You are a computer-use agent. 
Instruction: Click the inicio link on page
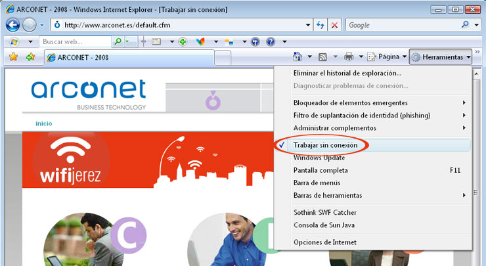coord(44,123)
